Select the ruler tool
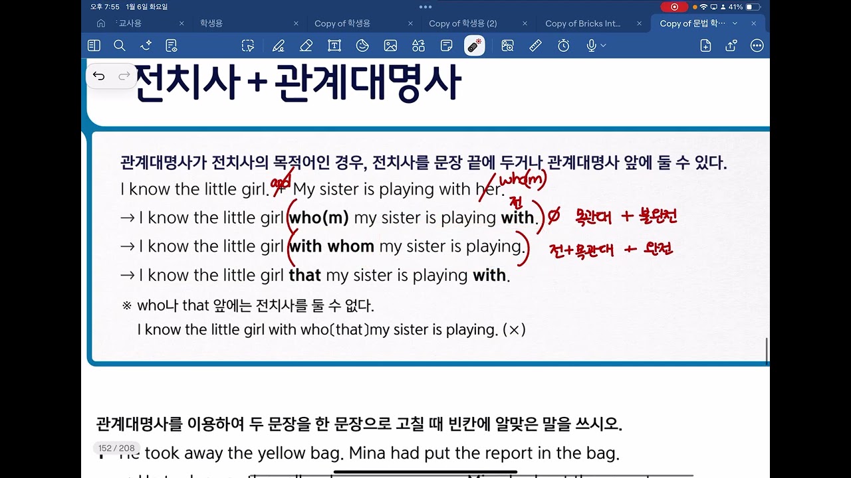The width and height of the screenshot is (851, 478). click(x=536, y=46)
